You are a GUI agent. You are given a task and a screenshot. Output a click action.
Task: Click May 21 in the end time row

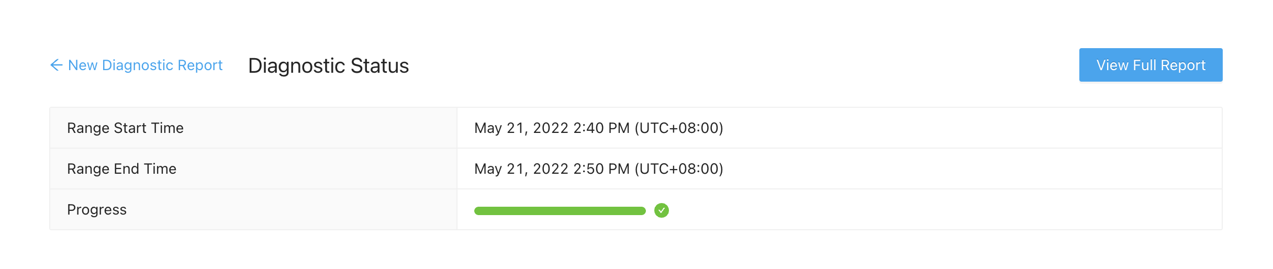(x=499, y=169)
